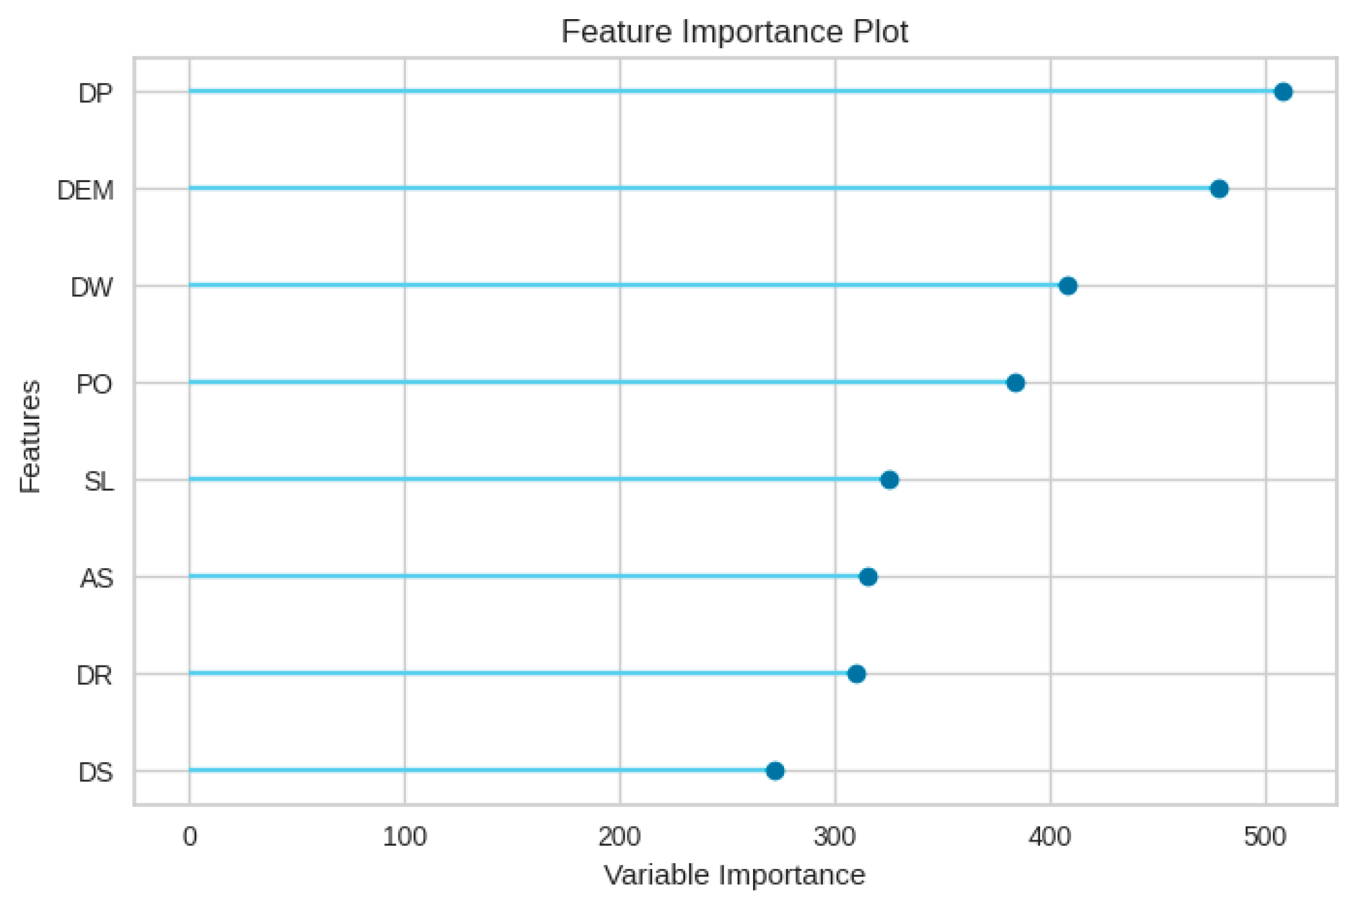
Task: Click the SL data point marker
Action: coord(889,480)
